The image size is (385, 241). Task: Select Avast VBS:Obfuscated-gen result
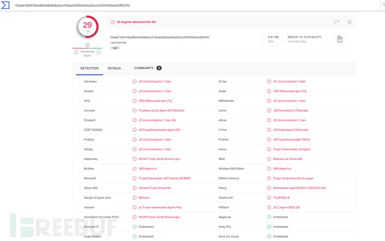290,91
